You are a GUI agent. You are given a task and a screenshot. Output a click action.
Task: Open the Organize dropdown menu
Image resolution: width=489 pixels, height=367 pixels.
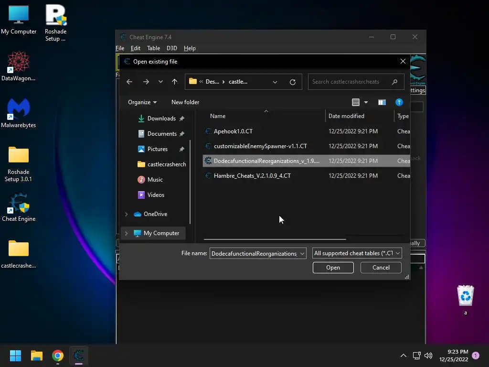pyautogui.click(x=142, y=102)
